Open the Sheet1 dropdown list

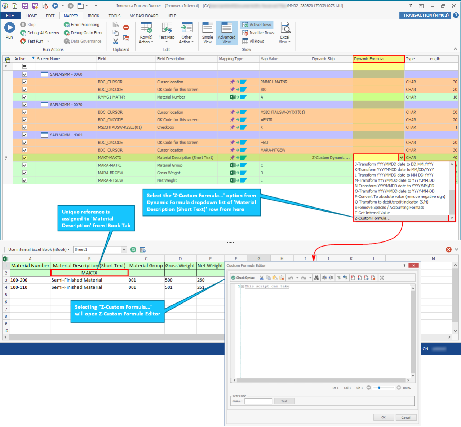pyautogui.click(x=124, y=250)
